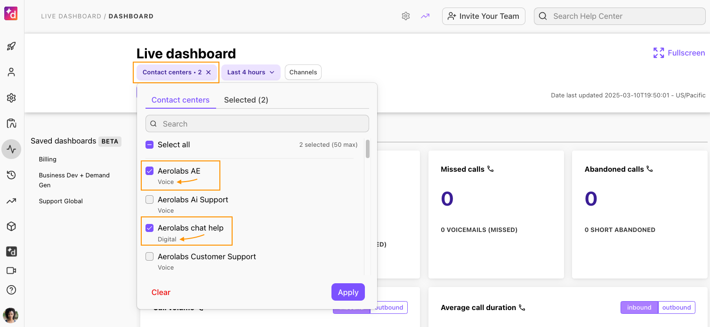This screenshot has width=710, height=327.
Task: Click the 0 SHORT ABANDONED text
Action: pos(620,230)
